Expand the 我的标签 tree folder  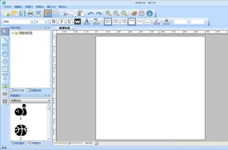click(13, 33)
